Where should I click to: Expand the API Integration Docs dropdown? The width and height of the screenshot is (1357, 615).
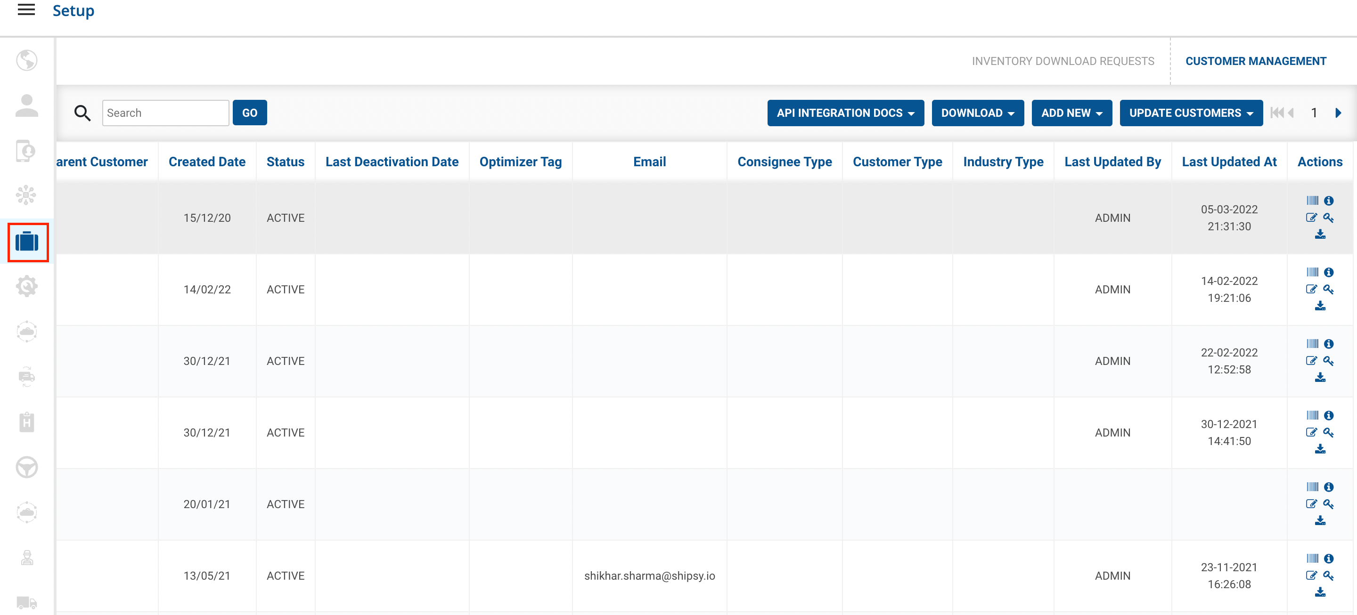pyautogui.click(x=845, y=113)
